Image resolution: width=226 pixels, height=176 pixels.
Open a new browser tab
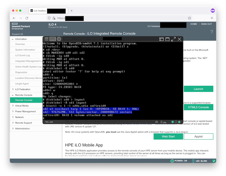71,11
